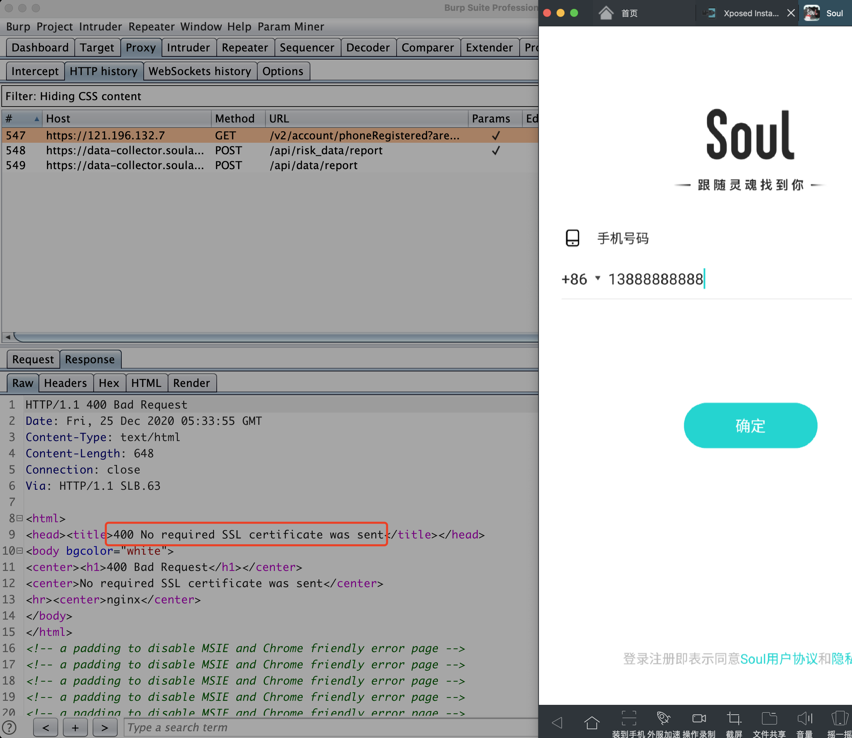Image resolution: width=852 pixels, height=738 pixels.
Task: Start operation recording with the camera icon
Action: point(699,719)
